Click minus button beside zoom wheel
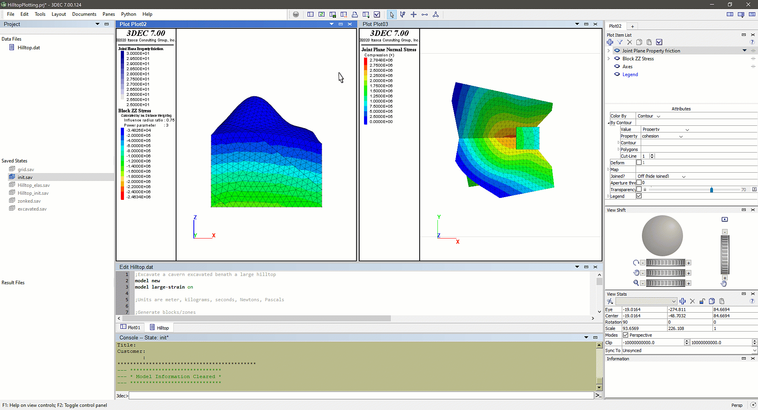The image size is (758, 410). click(x=643, y=283)
